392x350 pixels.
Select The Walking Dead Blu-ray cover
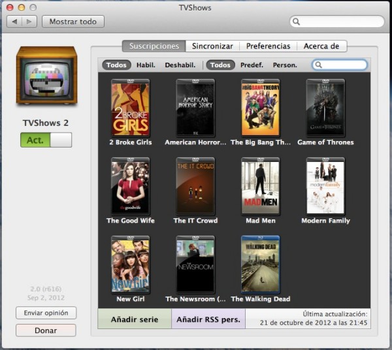(260, 264)
